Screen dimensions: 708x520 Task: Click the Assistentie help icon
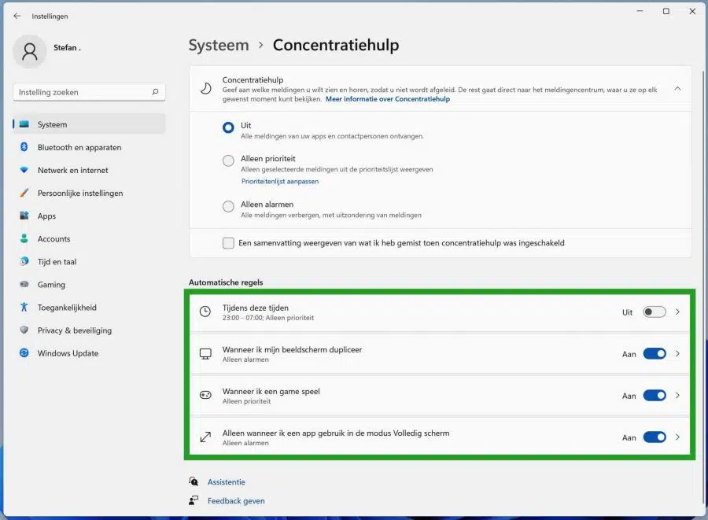point(194,481)
